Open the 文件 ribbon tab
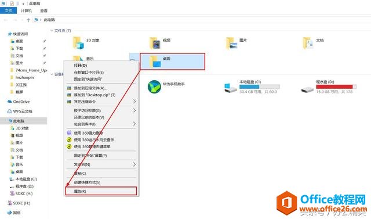This screenshot has width=371, height=219. tap(8, 10)
